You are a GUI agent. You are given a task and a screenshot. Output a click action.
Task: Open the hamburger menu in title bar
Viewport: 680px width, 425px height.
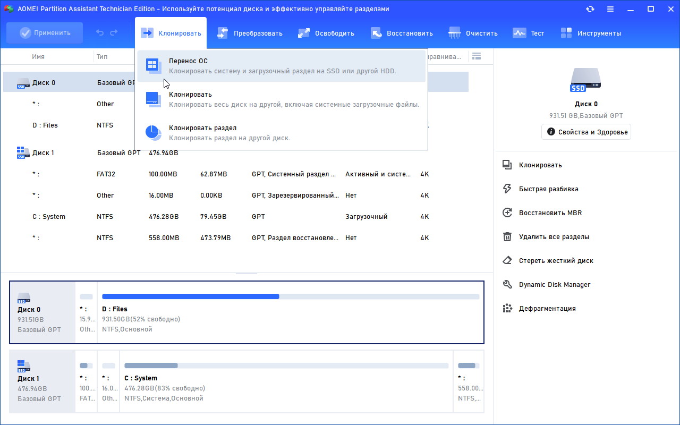point(610,9)
